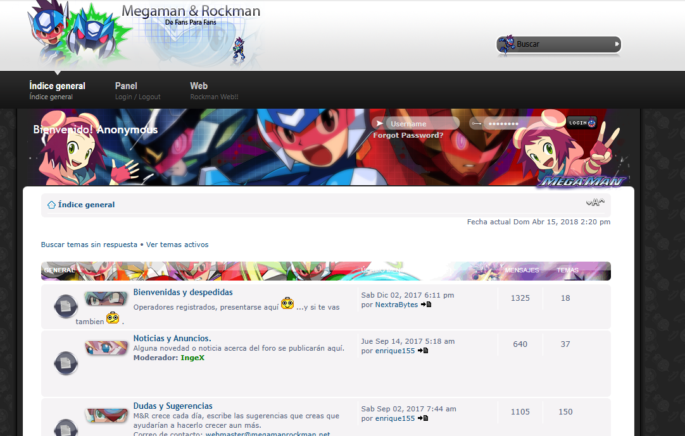Open the Dudas y Sugerencias forum
The height and width of the screenshot is (436, 685).
(x=173, y=406)
